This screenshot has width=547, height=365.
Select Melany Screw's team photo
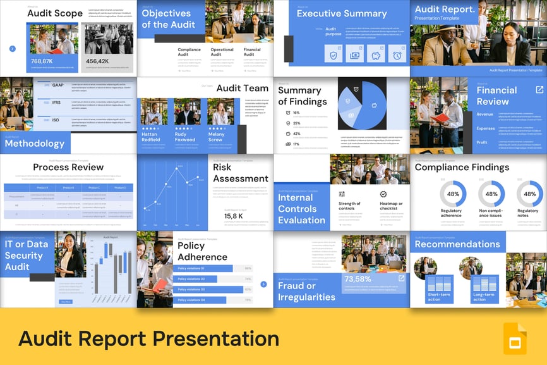pos(221,111)
